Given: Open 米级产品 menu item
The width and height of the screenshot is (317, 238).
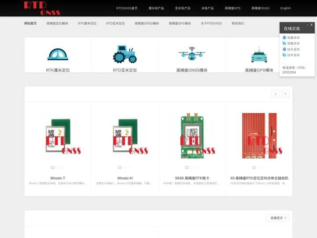Looking at the screenshot, I should 207,8.
